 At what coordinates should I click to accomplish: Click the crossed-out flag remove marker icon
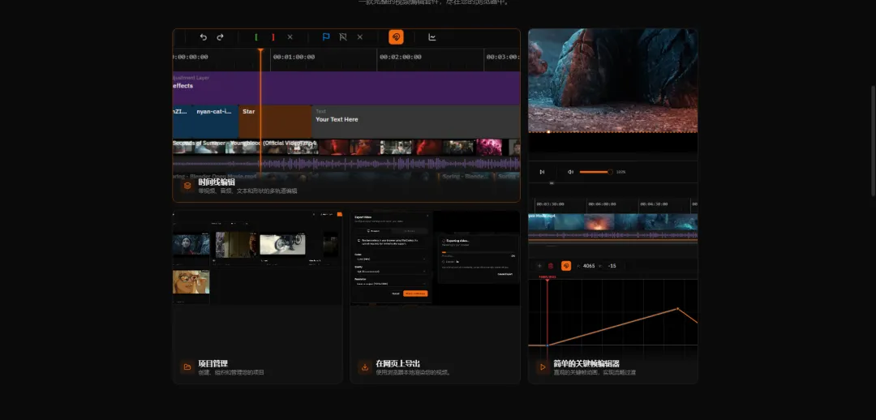(x=343, y=37)
